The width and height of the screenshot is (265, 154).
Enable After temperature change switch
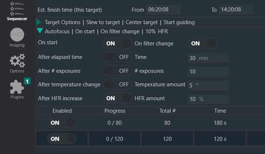click(x=118, y=84)
